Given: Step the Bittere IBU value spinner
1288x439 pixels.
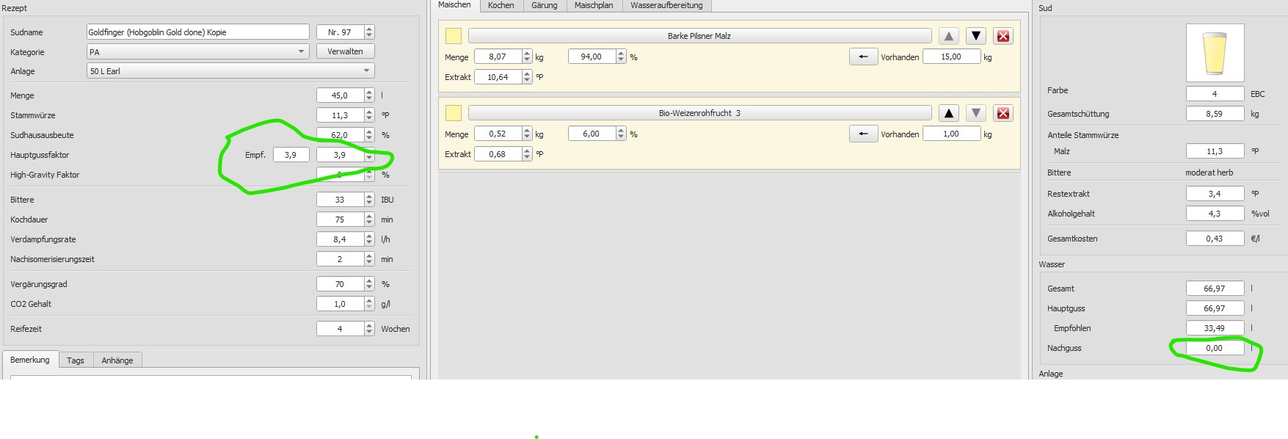Looking at the screenshot, I should (x=369, y=200).
